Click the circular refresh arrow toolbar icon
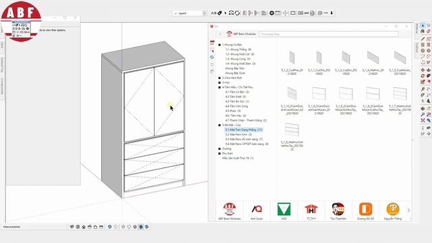Image resolution: width=432 pixels, height=243 pixels. point(237,13)
